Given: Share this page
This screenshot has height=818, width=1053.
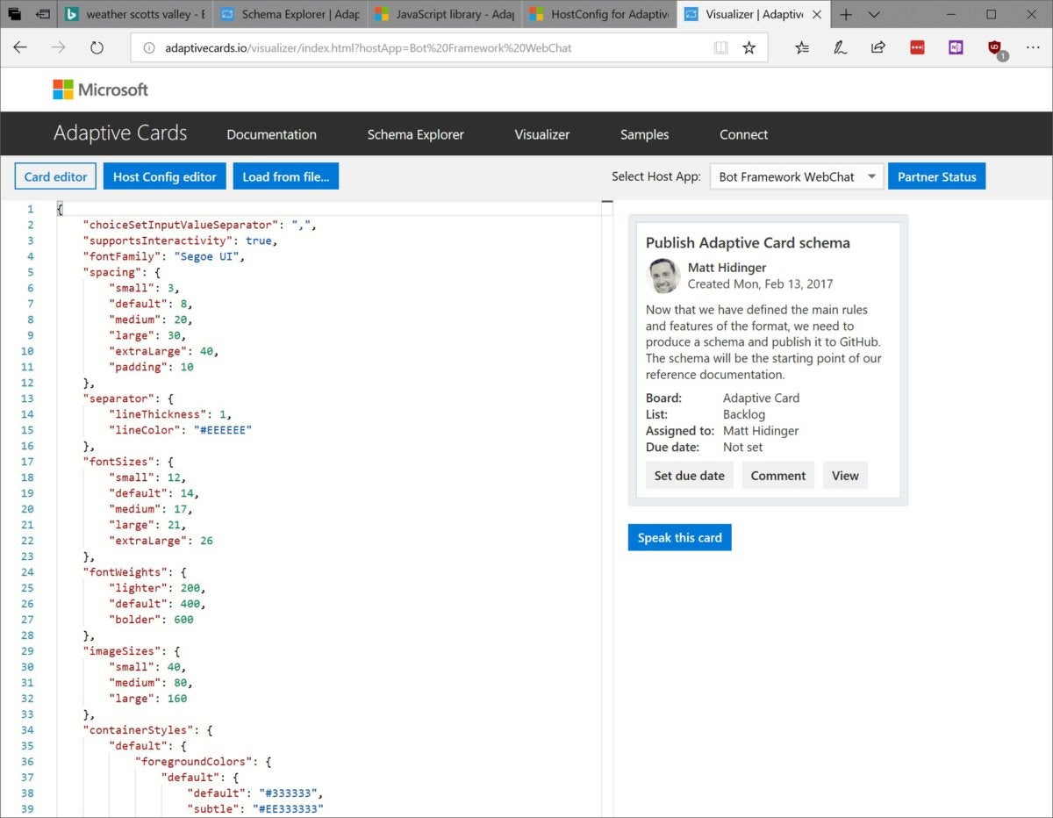Looking at the screenshot, I should 878,48.
